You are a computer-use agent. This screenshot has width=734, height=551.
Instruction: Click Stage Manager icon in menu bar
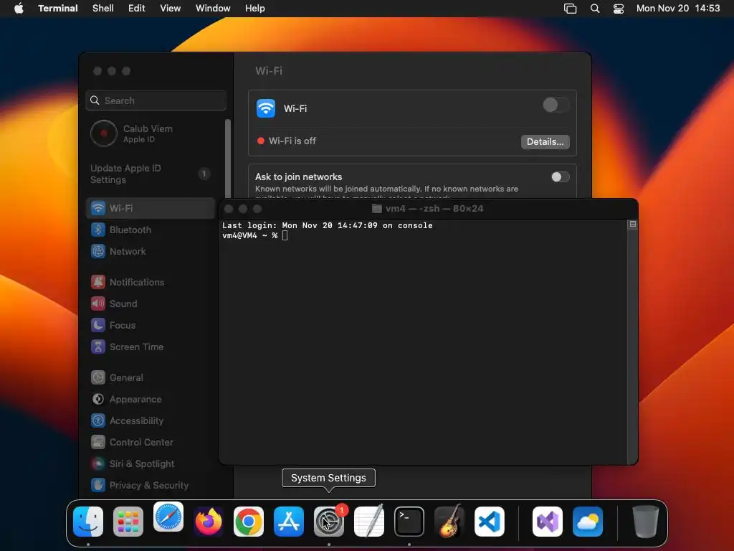570,9
